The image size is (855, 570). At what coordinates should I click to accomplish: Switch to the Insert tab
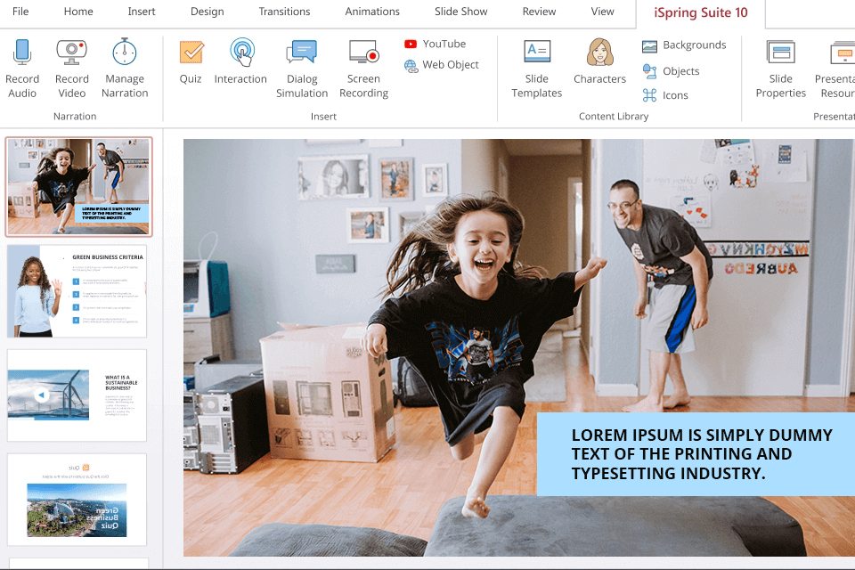point(142,12)
